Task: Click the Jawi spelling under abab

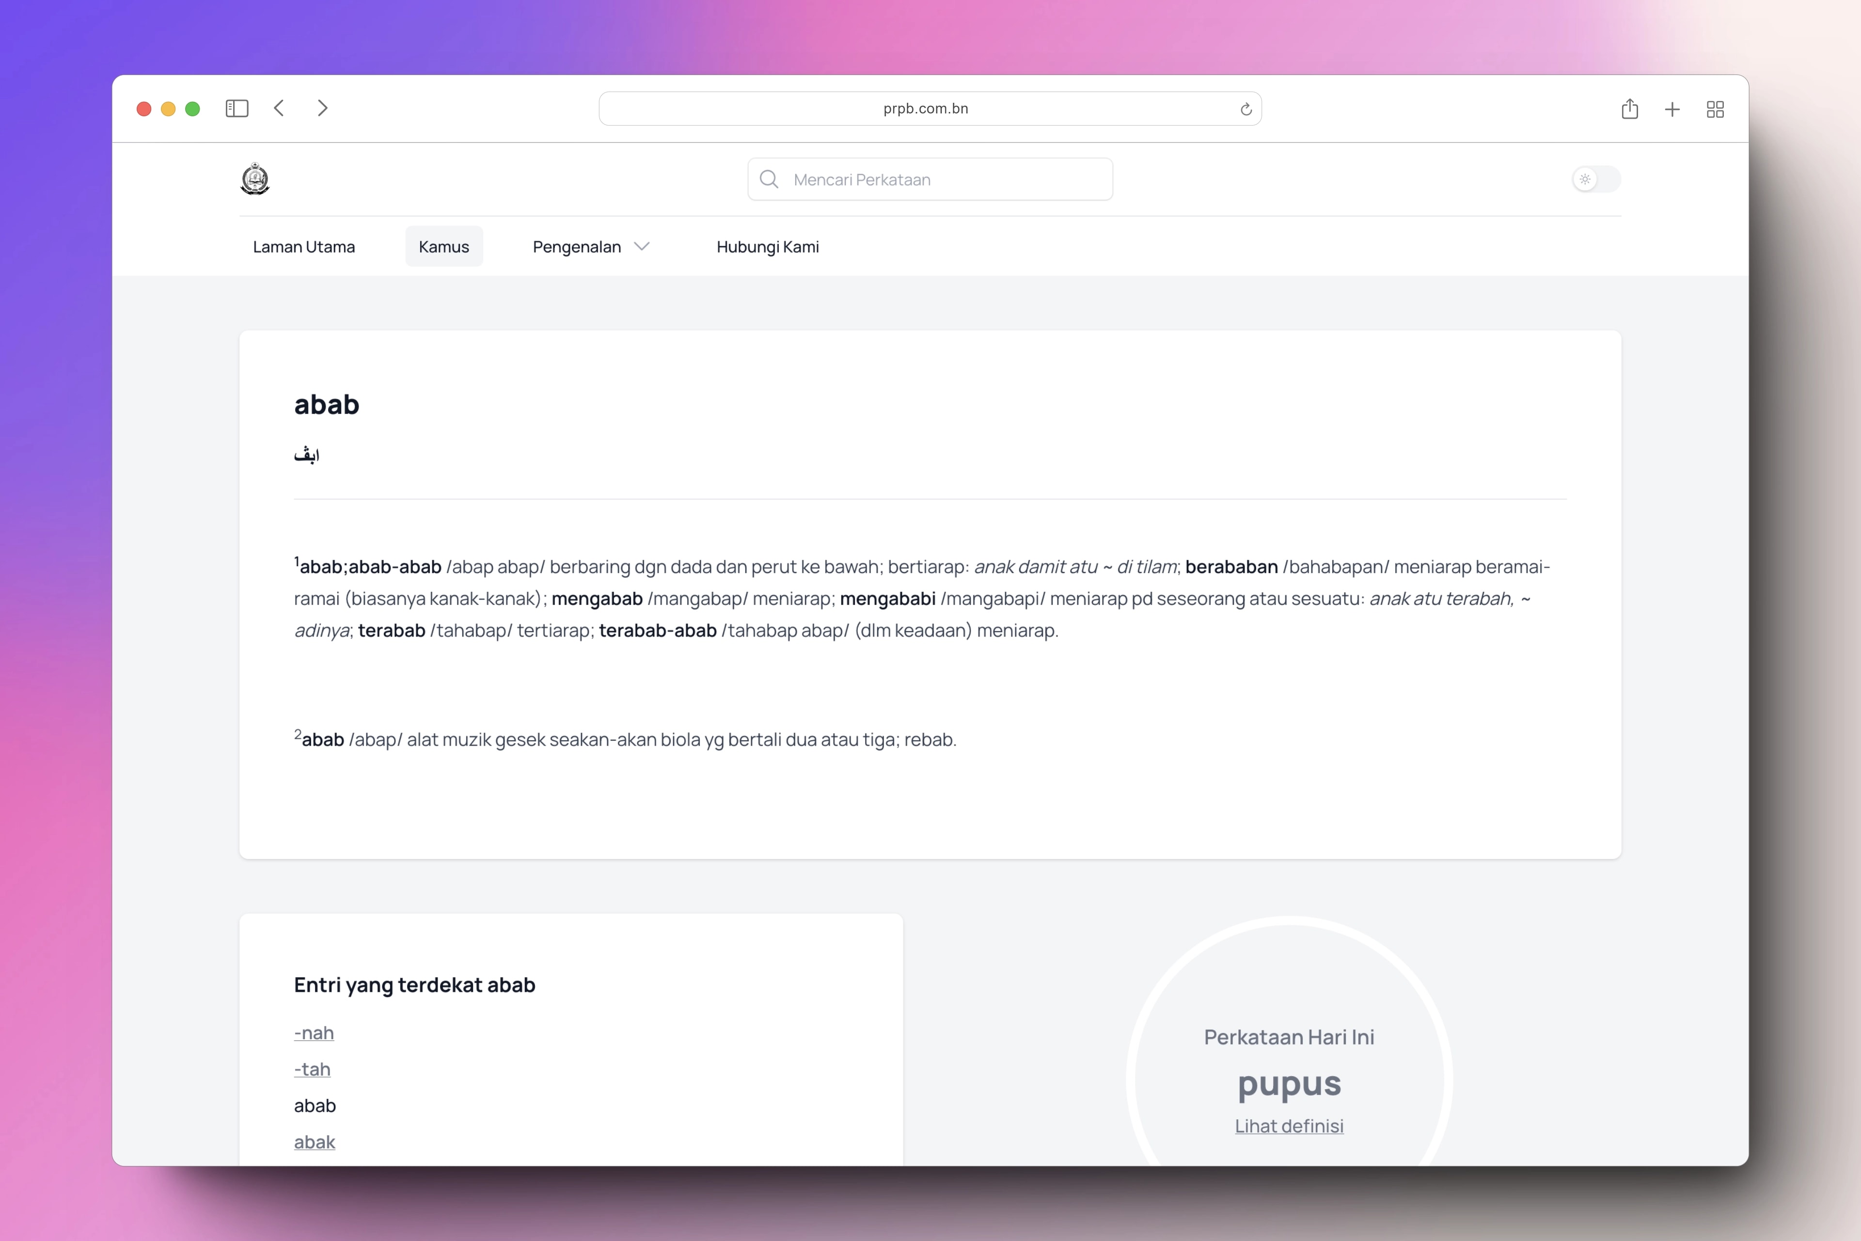Action: pyautogui.click(x=307, y=454)
